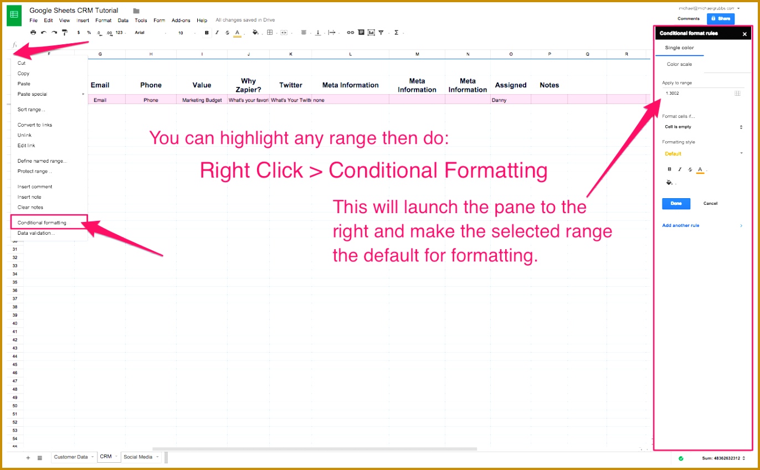
Task: Toggle Bold in the main toolbar
Action: coord(207,33)
